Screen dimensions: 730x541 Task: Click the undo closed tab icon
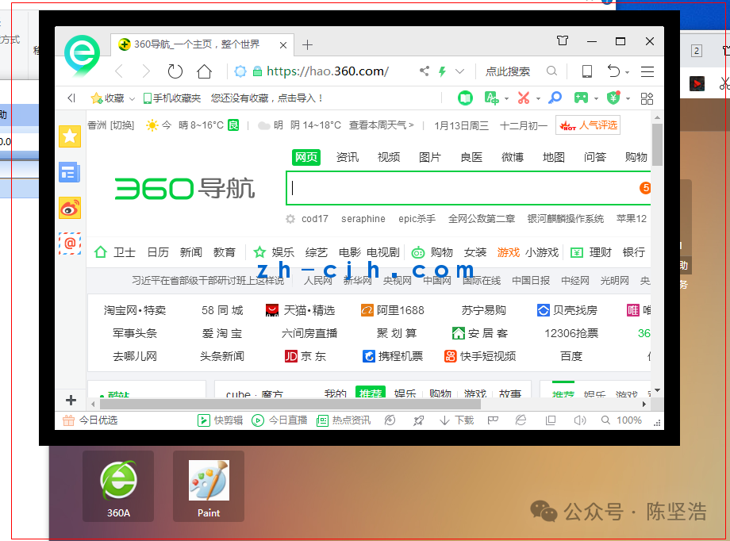(x=613, y=71)
